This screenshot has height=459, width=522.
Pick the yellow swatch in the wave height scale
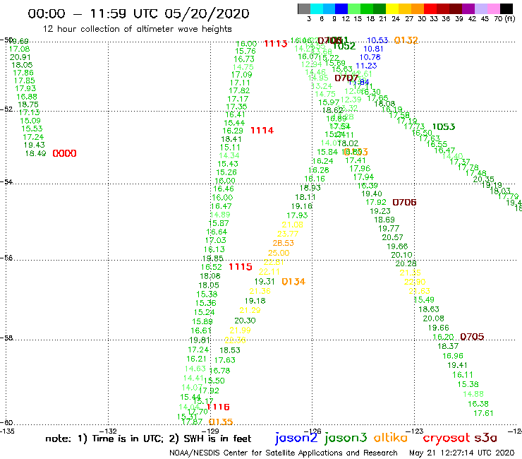tap(392, 8)
